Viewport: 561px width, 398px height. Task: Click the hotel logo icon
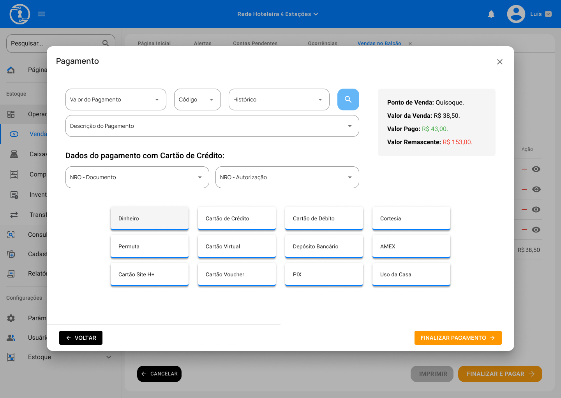19,14
